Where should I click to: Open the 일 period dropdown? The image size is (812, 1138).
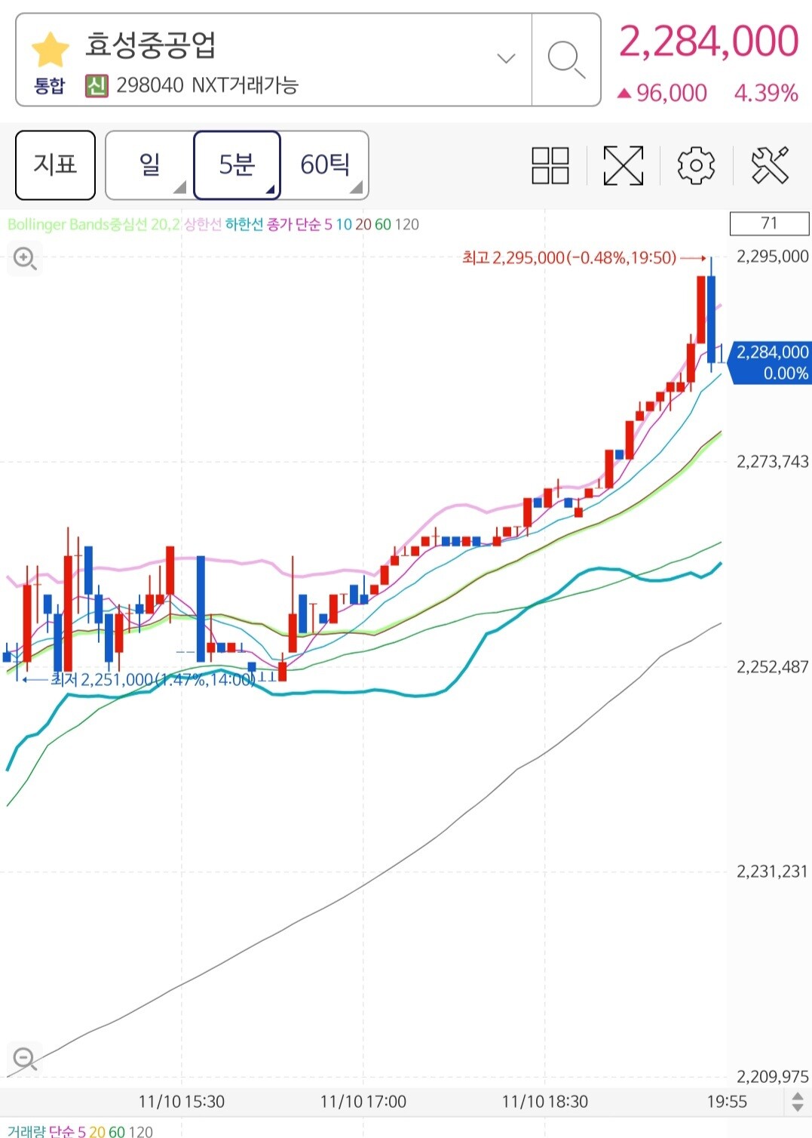click(x=149, y=165)
